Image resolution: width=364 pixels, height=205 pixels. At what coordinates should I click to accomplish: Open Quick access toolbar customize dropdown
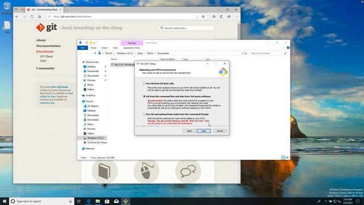(94, 43)
